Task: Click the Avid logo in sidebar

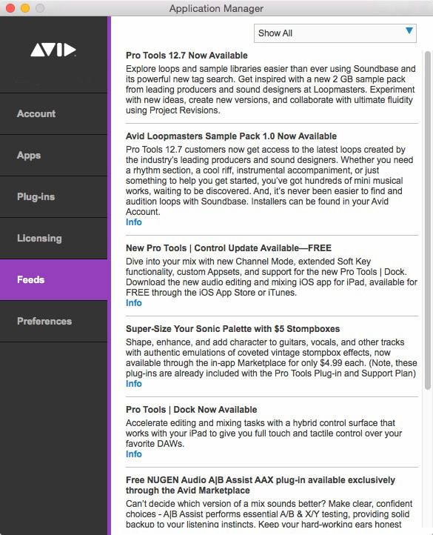Action: coord(53,50)
